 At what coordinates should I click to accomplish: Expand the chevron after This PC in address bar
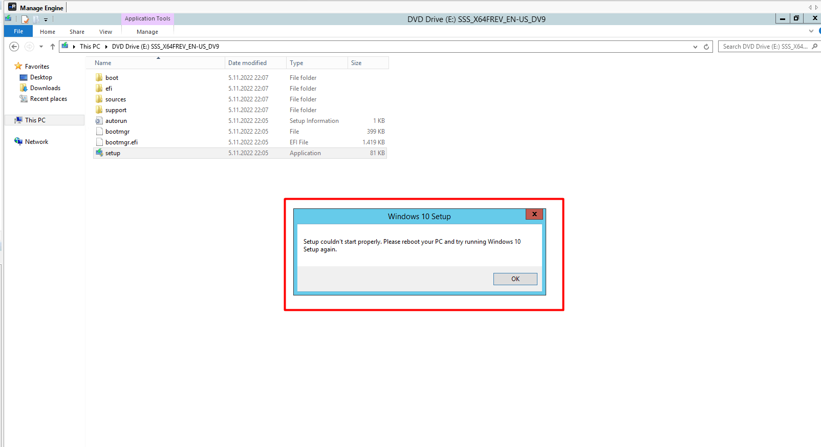(x=106, y=47)
